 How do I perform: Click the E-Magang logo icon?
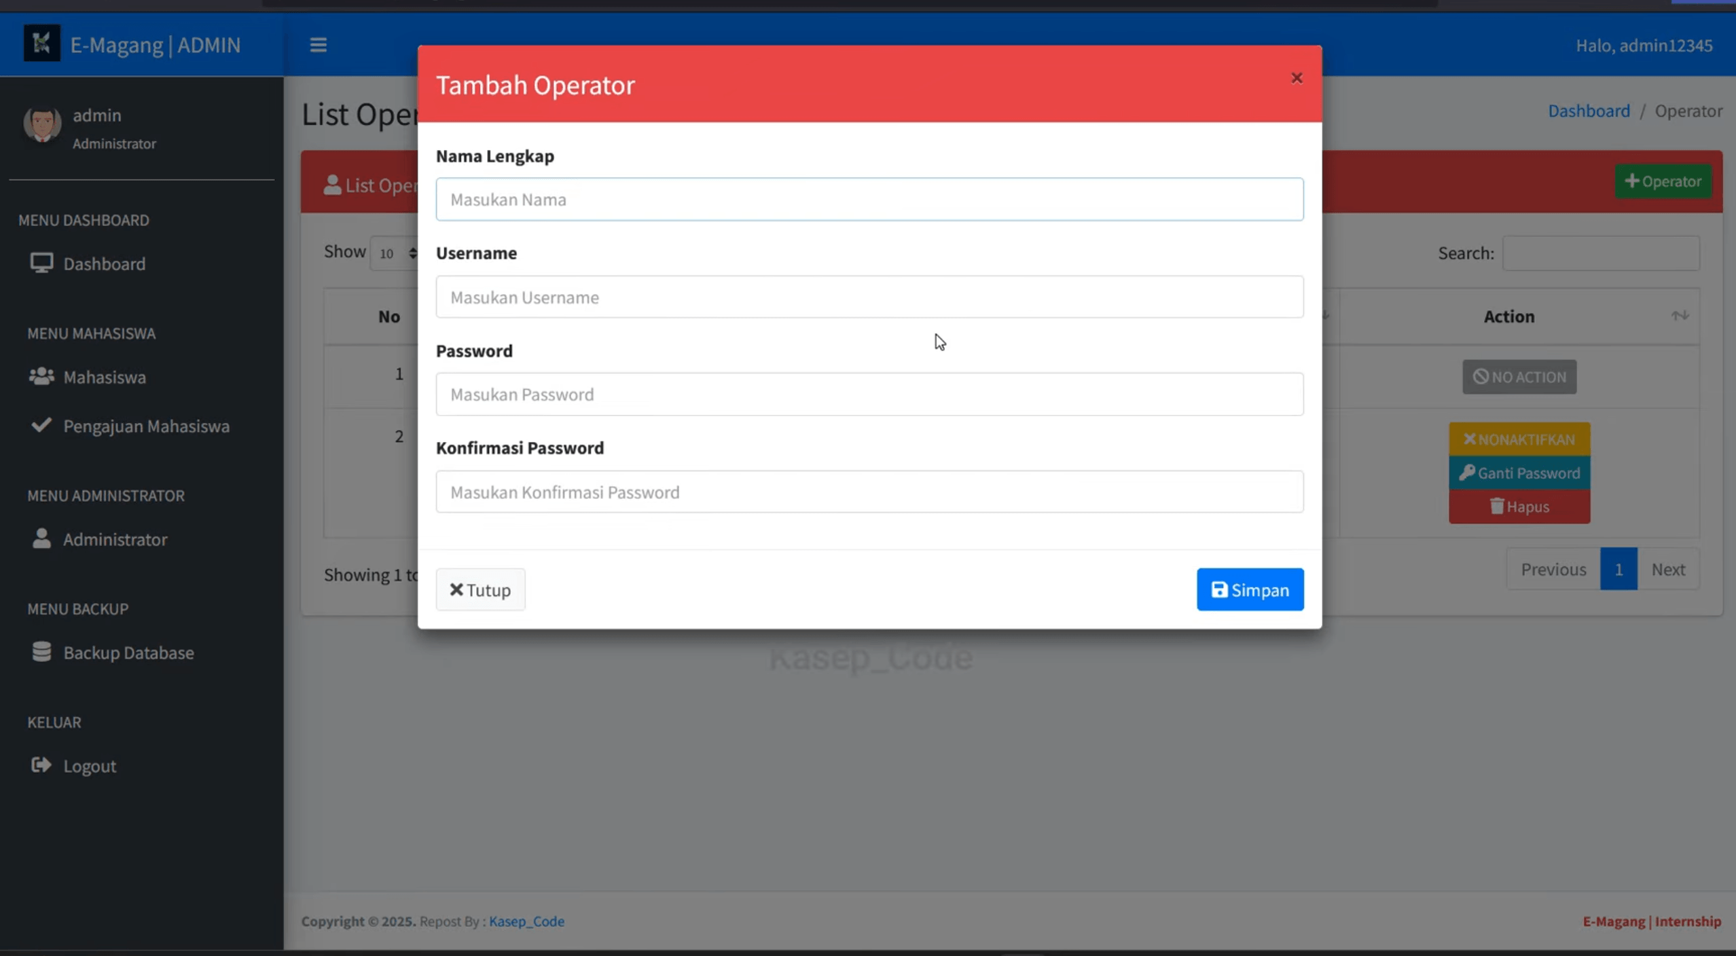click(x=42, y=43)
